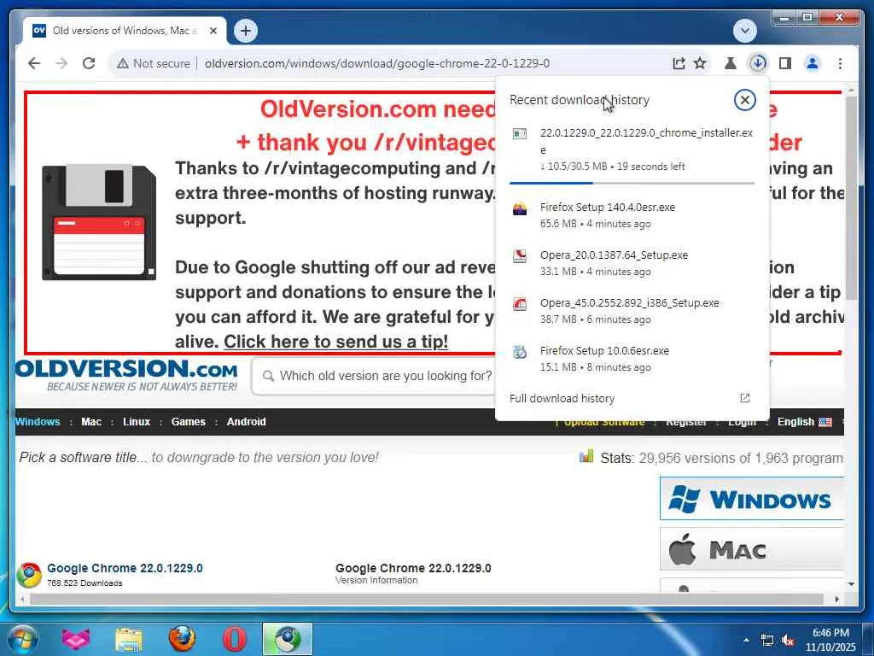Image resolution: width=874 pixels, height=656 pixels.
Task: Open the side panel icon
Action: [785, 63]
